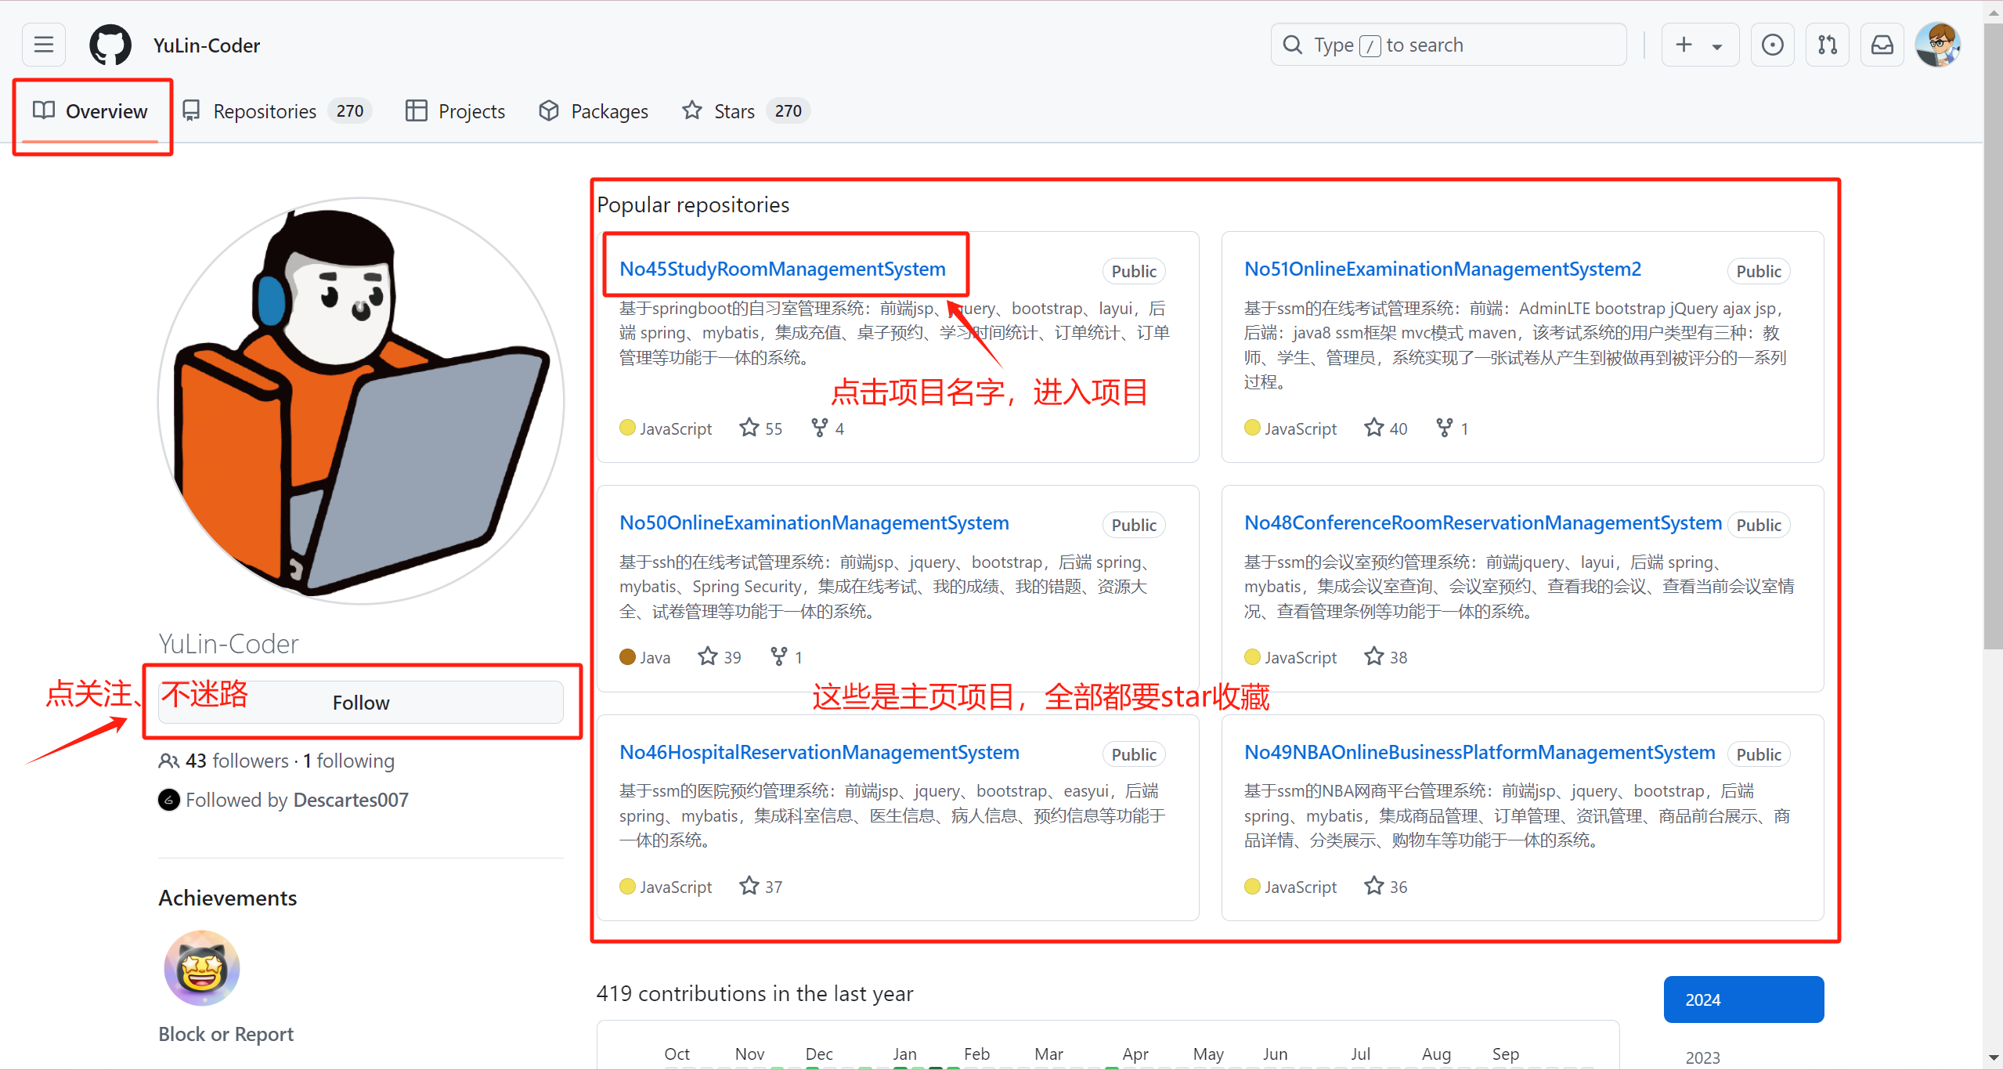
Task: Open No48ConferenceRoomReservationManagementSystem repository
Action: coord(1483,522)
